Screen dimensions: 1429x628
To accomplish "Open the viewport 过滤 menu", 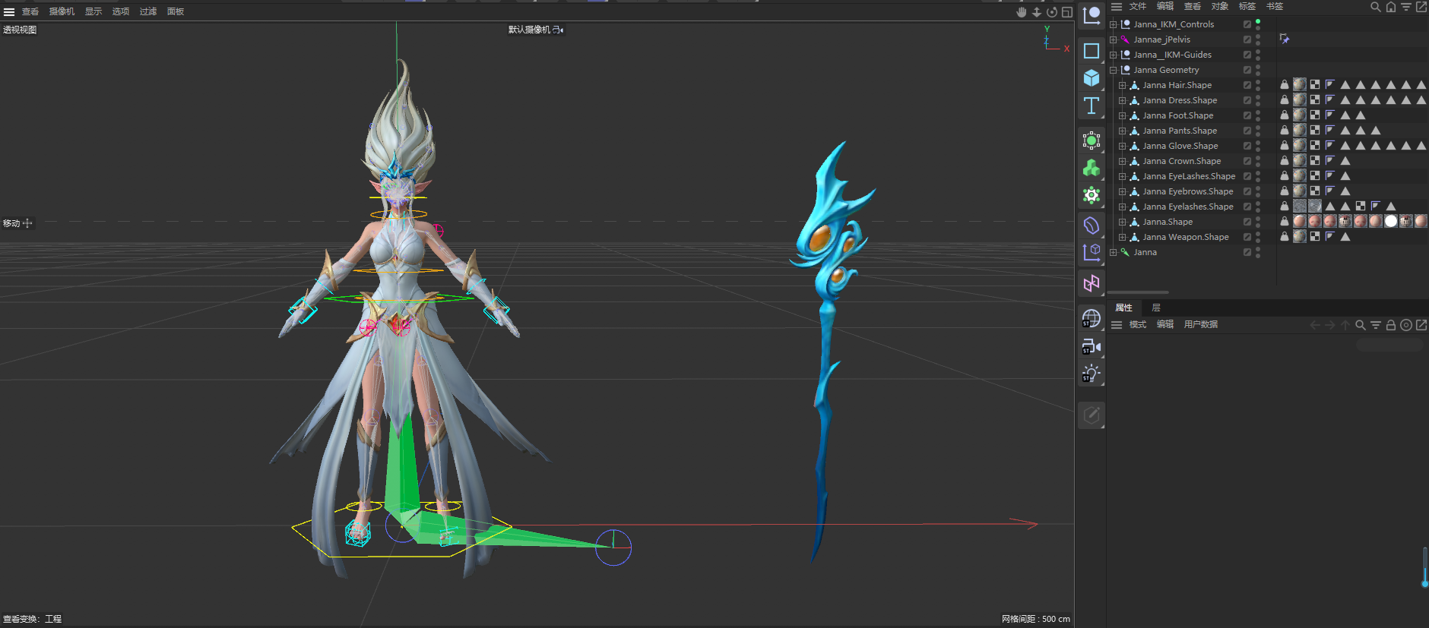I will tap(148, 11).
